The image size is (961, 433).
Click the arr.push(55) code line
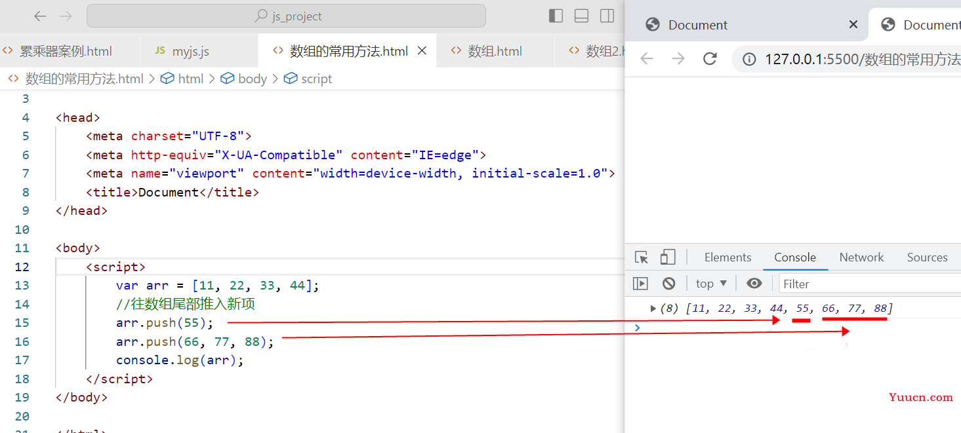[x=165, y=323]
